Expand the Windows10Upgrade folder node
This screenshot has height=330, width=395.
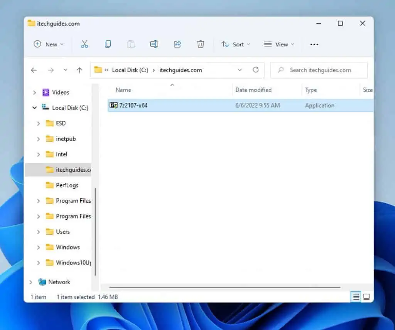coord(38,263)
